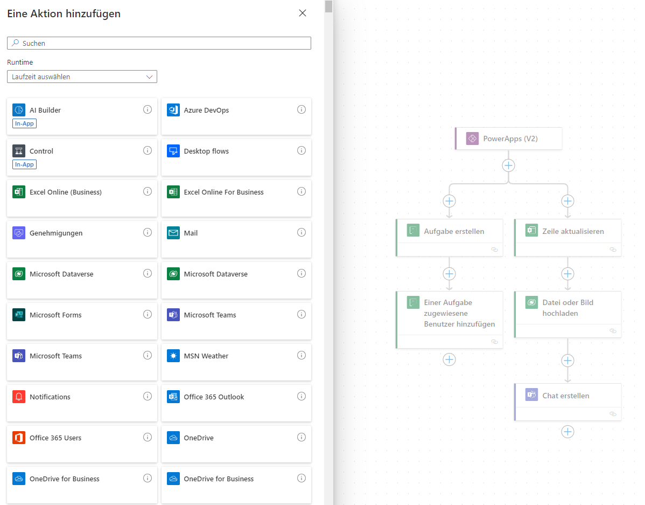Select the Azure DevOps connector icon
This screenshot has height=505, width=645.
[173, 110]
